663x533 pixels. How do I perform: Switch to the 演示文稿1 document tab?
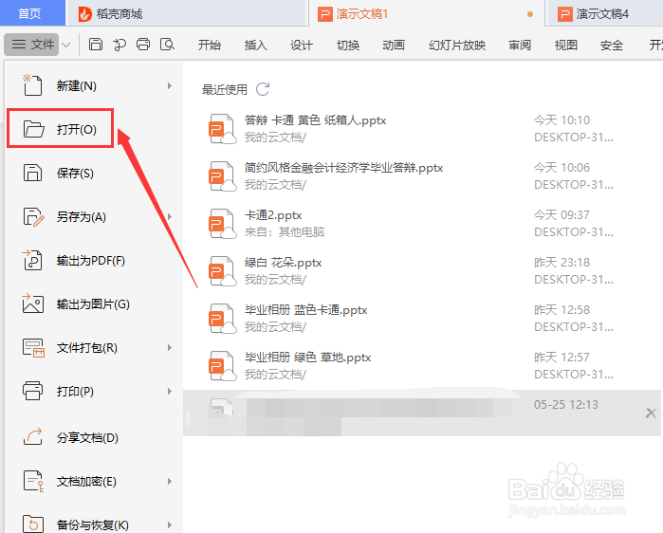(427, 14)
